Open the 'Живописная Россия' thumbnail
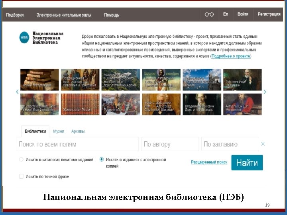 (x=80, y=104)
